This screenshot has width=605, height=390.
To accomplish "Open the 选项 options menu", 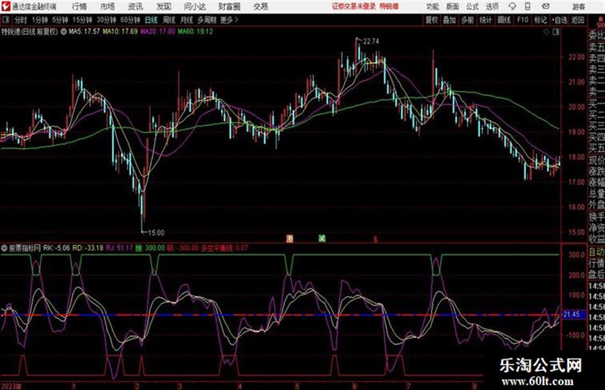I will [492, 6].
